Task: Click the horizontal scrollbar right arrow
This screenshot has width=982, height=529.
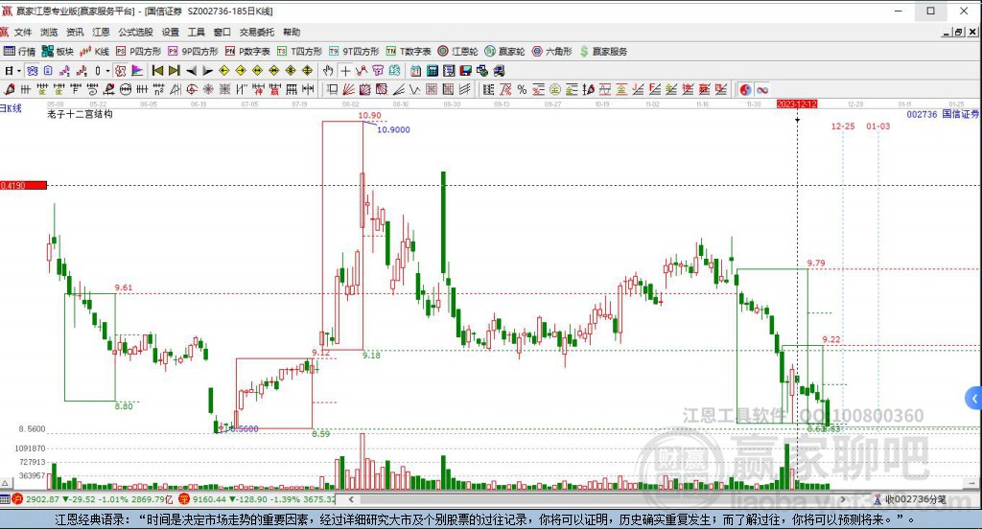Action: point(844,499)
